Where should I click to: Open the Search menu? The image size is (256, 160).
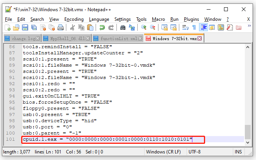click(x=37, y=19)
